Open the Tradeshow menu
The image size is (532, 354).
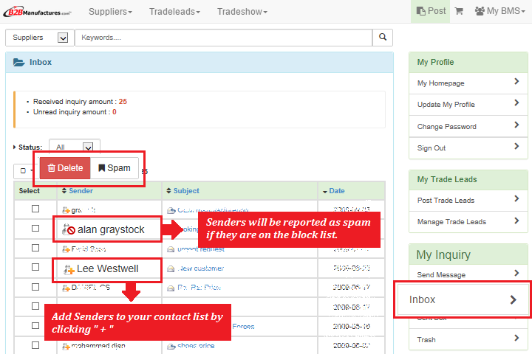click(x=242, y=12)
